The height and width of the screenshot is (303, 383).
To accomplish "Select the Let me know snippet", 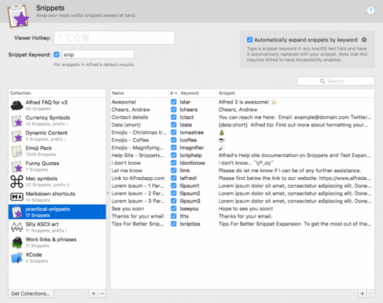I will pyautogui.click(x=242, y=170).
